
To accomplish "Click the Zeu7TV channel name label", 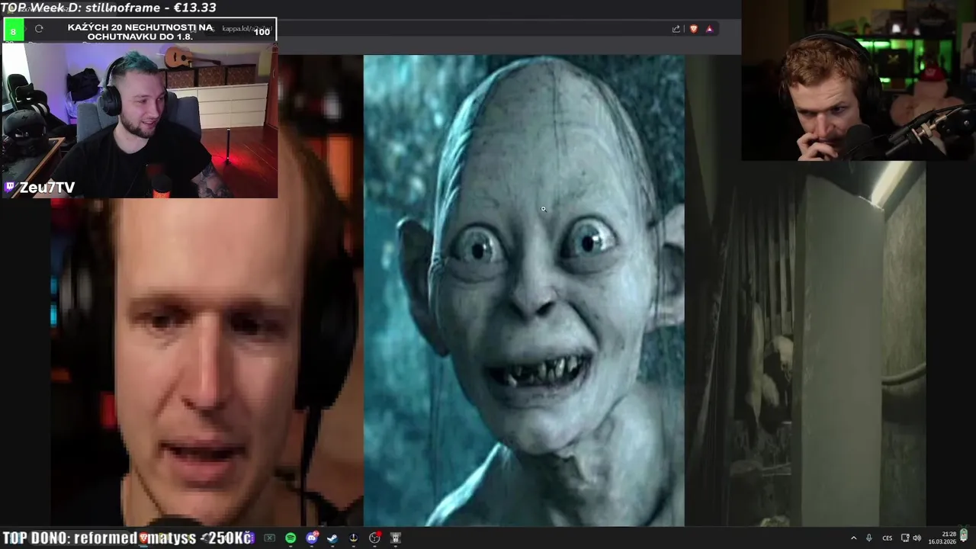I will tap(47, 188).
